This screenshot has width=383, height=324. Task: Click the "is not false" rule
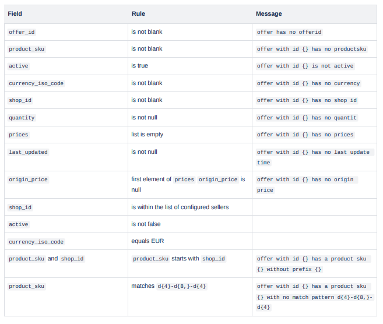(146, 224)
